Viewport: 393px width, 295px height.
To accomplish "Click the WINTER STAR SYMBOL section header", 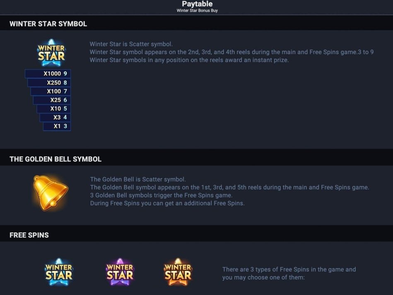I will (48, 24).
